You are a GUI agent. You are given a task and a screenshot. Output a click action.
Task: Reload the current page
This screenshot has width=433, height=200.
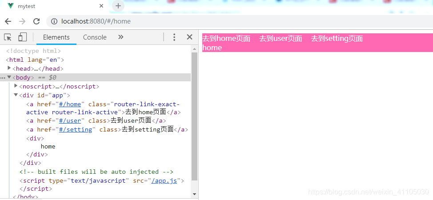36,21
